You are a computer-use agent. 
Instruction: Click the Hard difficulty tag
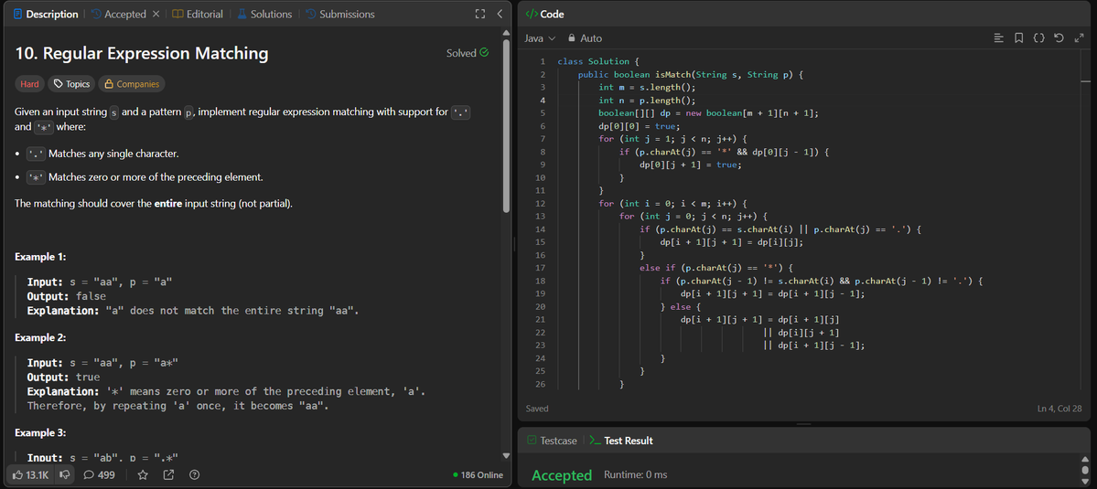29,84
